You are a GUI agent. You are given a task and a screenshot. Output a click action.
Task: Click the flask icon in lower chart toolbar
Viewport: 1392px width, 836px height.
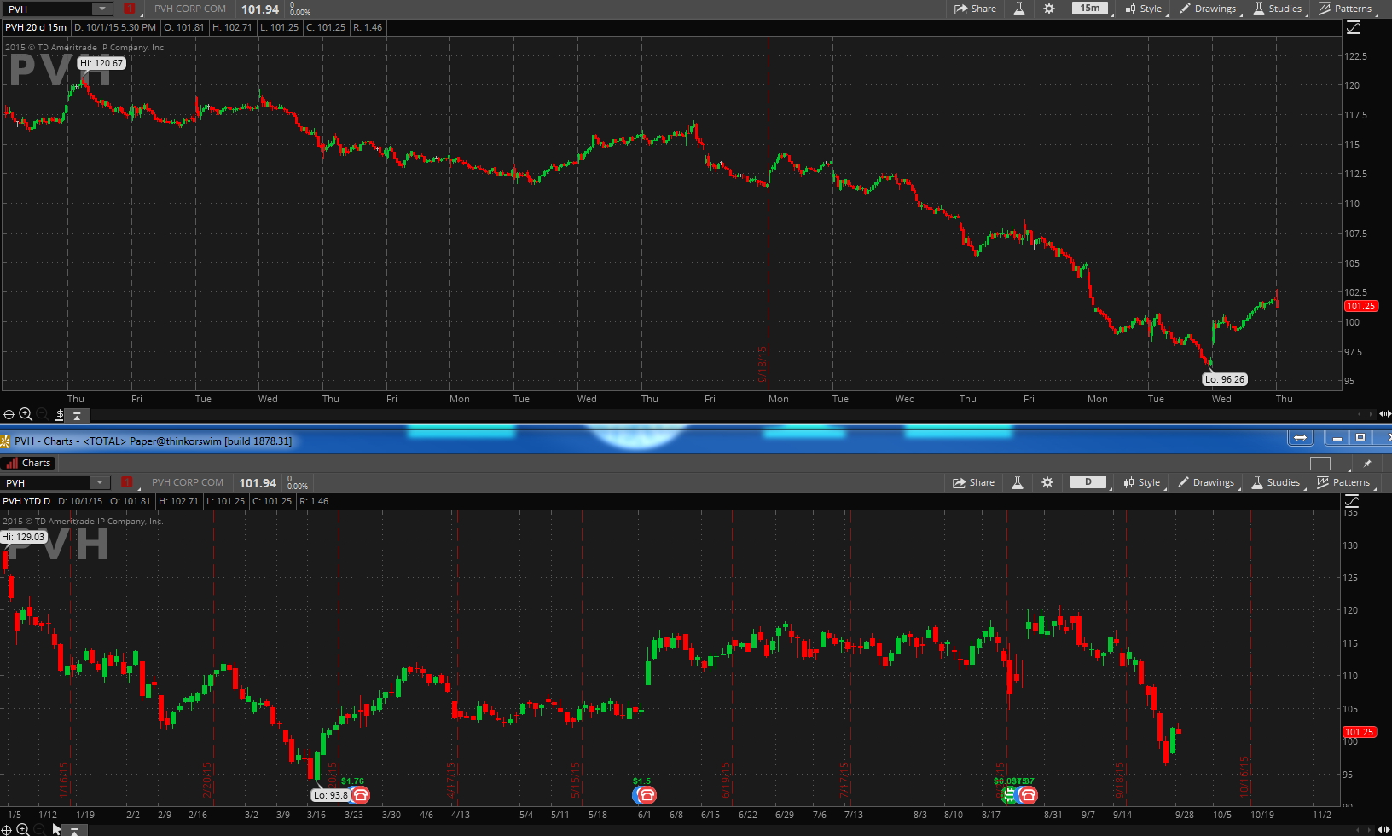pos(1017,482)
